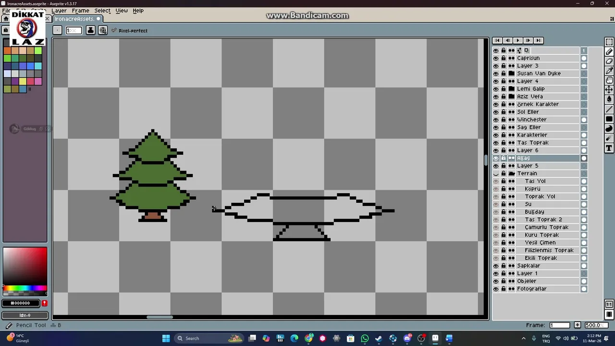This screenshot has width=615, height=346.
Task: Select the Eraser tool
Action: click(x=609, y=62)
